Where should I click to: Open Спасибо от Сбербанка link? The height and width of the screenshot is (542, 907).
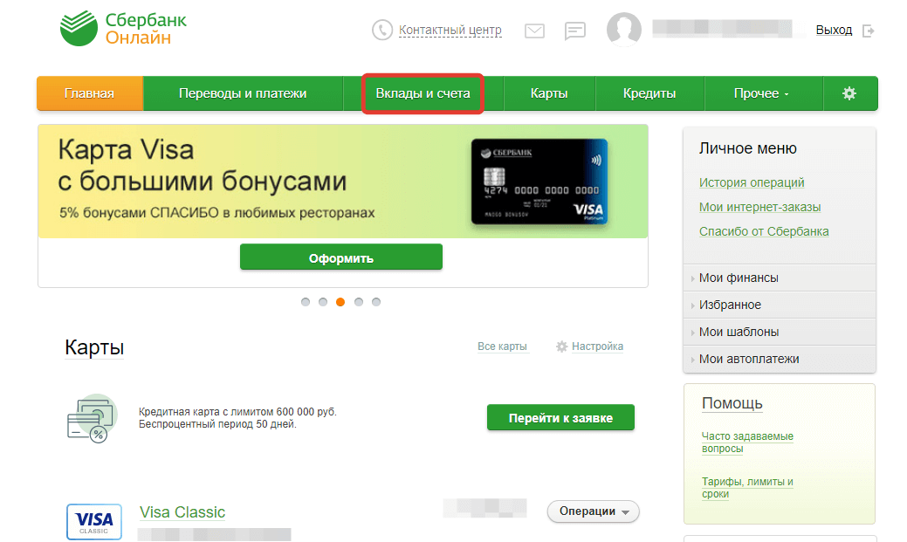tap(764, 231)
